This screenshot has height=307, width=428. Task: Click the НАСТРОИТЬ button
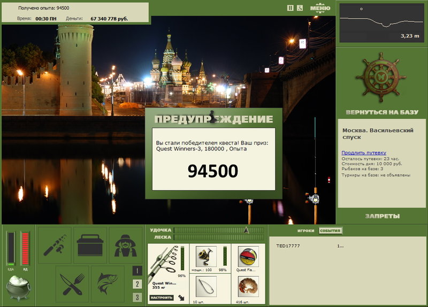(162, 297)
